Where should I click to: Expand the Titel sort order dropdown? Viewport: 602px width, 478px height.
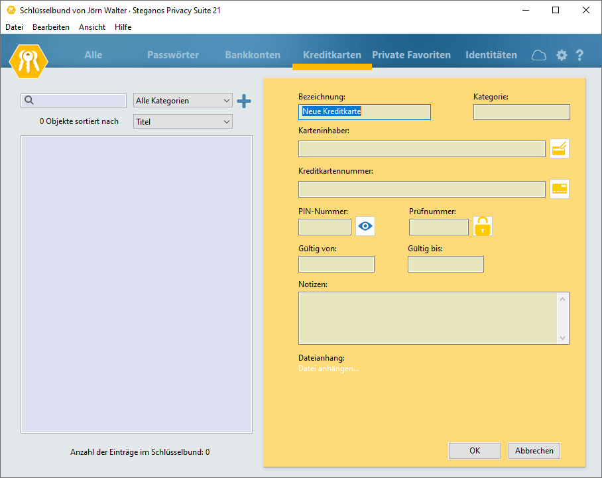tap(183, 122)
